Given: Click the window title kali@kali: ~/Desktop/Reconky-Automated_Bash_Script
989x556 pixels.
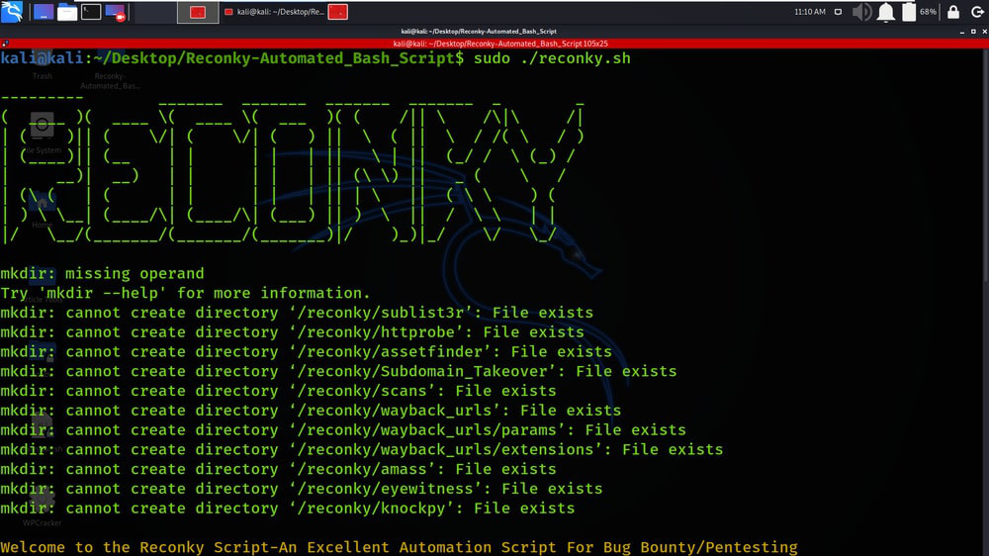Looking at the screenshot, I should pos(479,31).
